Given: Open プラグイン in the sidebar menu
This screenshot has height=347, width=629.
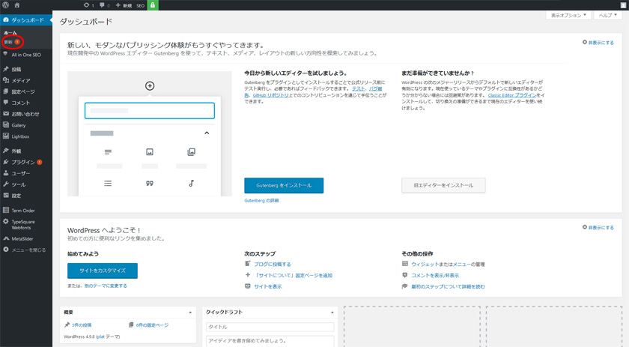Looking at the screenshot, I should coord(22,162).
